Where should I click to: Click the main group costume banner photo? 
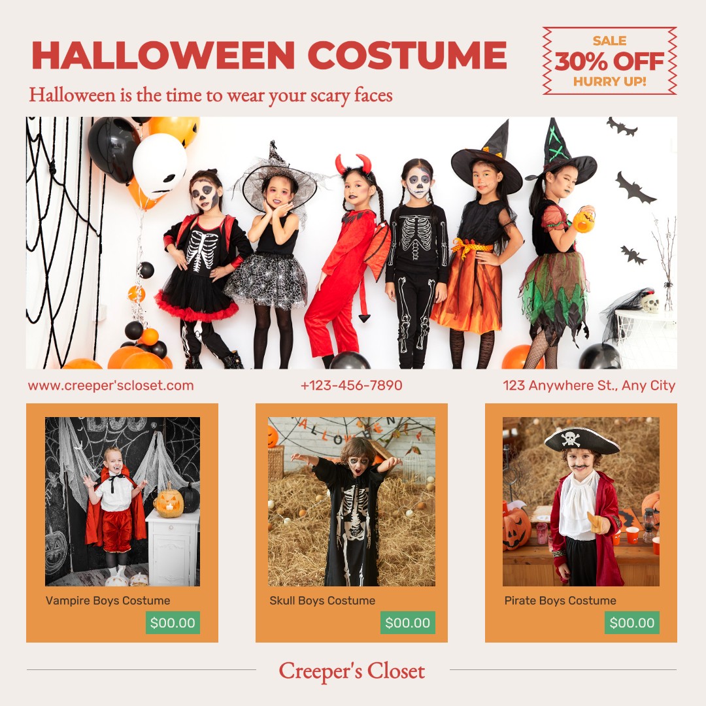click(x=352, y=243)
